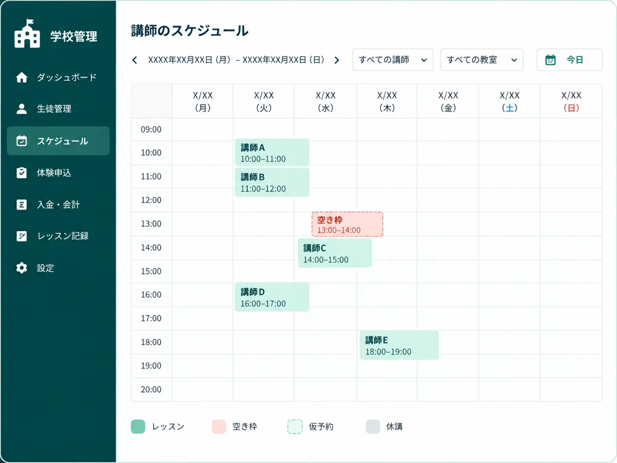
Task: Click the 生徒管理 person icon
Action: (x=22, y=109)
